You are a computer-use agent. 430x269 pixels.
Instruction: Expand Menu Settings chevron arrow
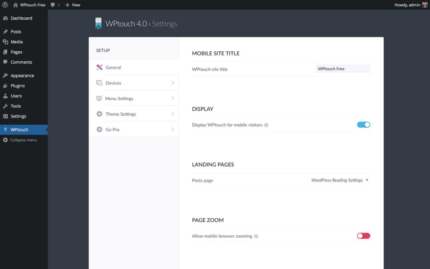[x=173, y=98]
